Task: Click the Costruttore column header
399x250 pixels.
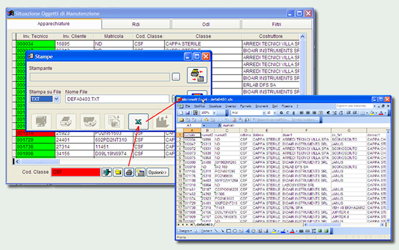Action: pyautogui.click(x=271, y=36)
